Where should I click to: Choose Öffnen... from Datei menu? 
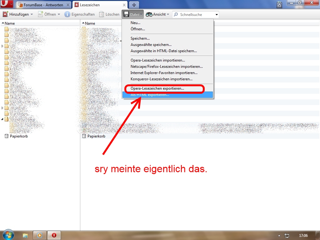(x=167, y=29)
